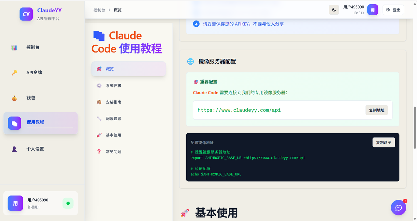Open 钱包 in the sidebar
This screenshot has width=417, height=221.
point(41,98)
